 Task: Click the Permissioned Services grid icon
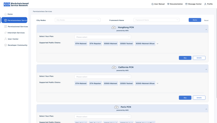pyautogui.click(x=6, y=27)
